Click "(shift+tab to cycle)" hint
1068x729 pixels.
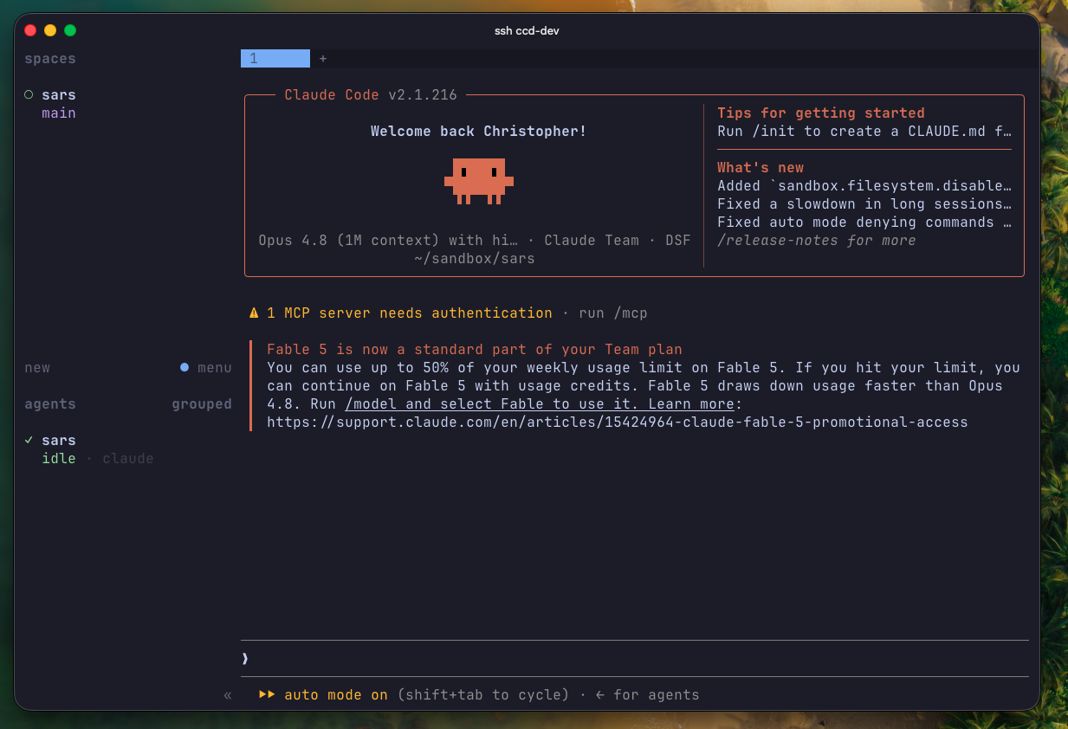tap(483, 695)
